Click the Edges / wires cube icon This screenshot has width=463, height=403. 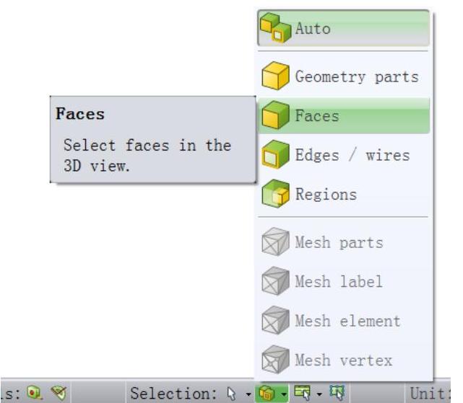(275, 154)
